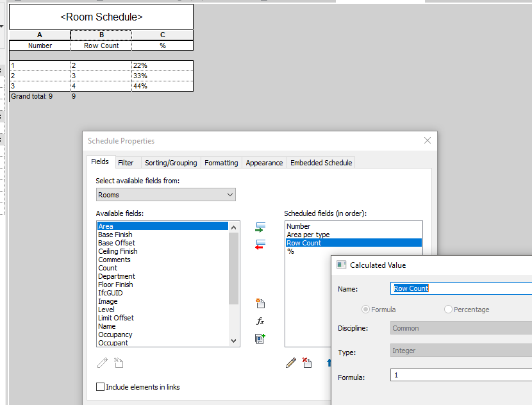Viewport: 532px width, 405px height.
Task: Click the blue Move up arrow icon
Action: point(328,363)
